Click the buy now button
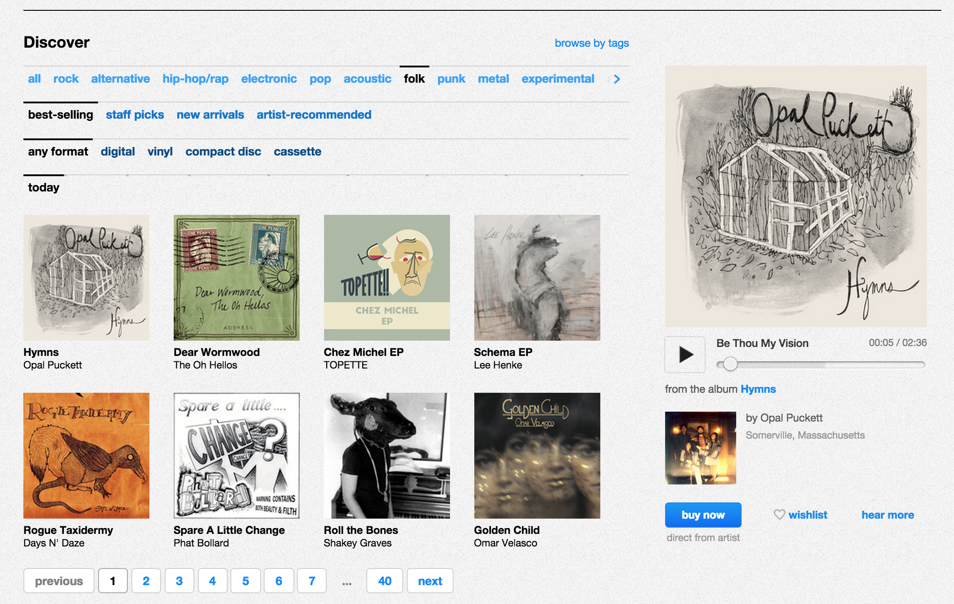Image resolution: width=954 pixels, height=604 pixels. click(x=703, y=515)
